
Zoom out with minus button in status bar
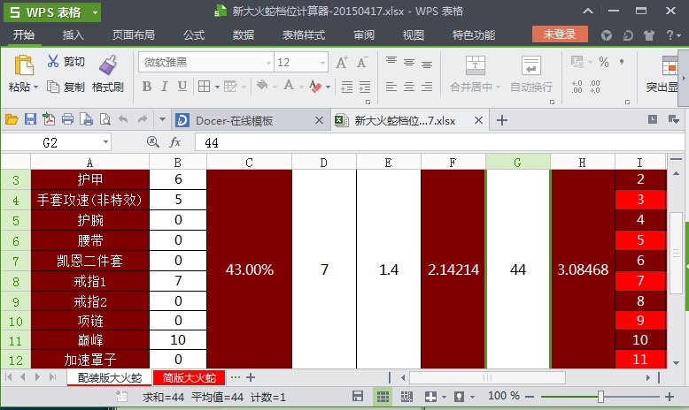point(530,397)
